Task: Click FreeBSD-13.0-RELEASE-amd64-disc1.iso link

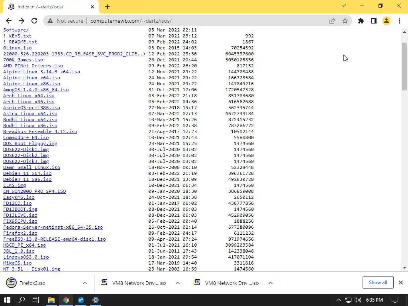Action: pyautogui.click(x=54, y=239)
